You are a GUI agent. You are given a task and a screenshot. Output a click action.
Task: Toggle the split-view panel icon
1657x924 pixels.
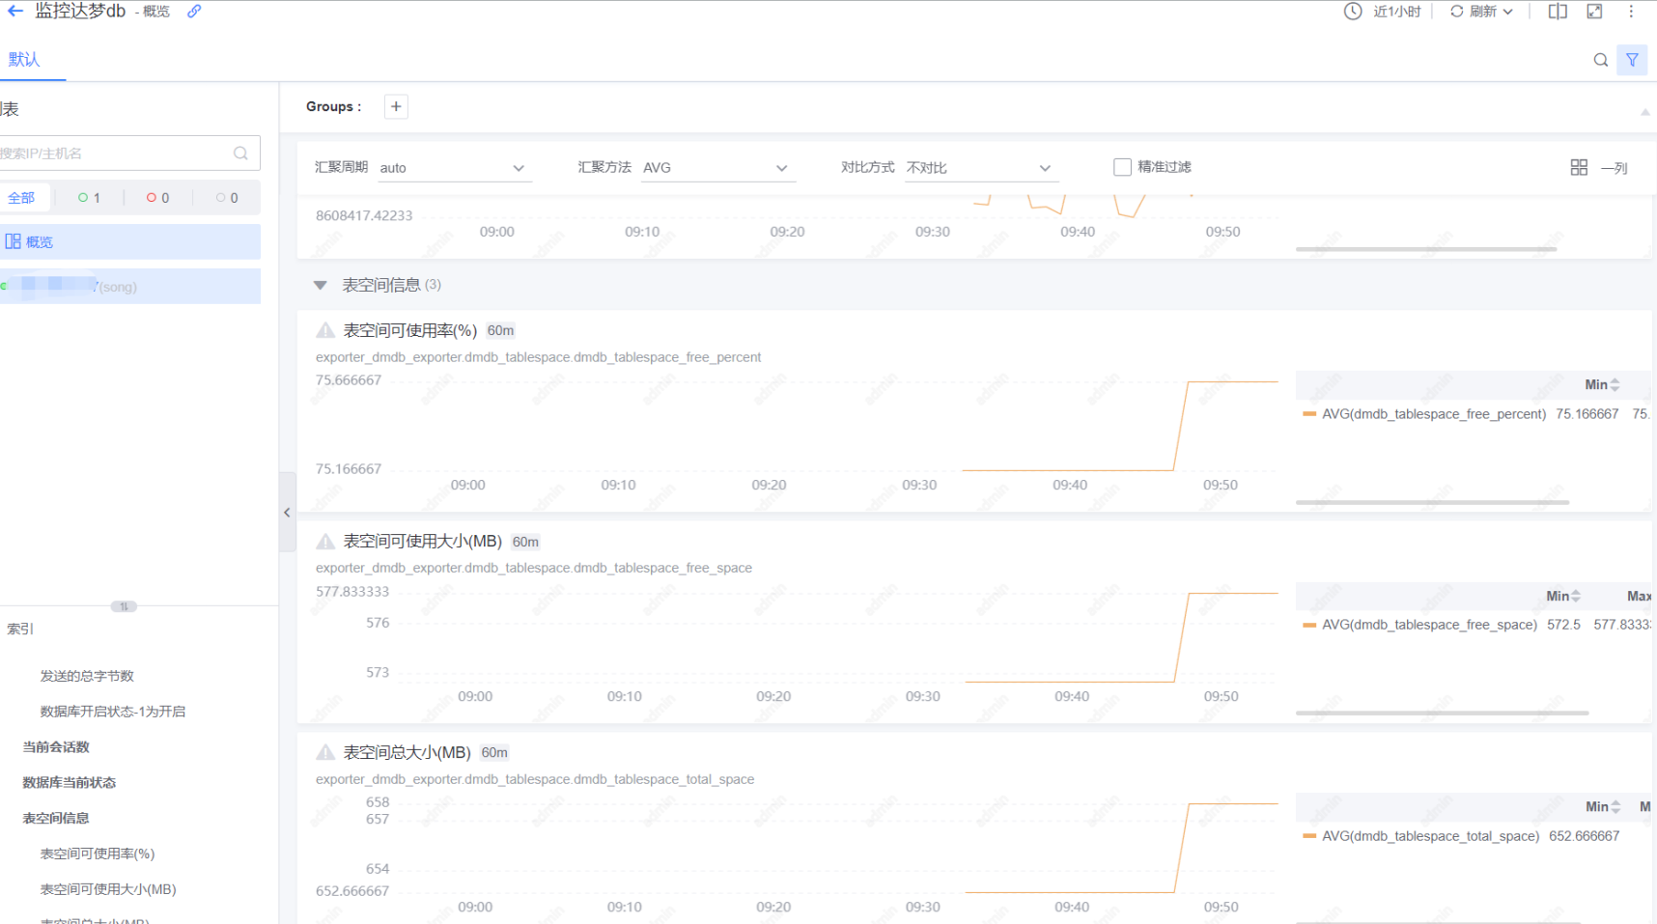coord(1558,12)
